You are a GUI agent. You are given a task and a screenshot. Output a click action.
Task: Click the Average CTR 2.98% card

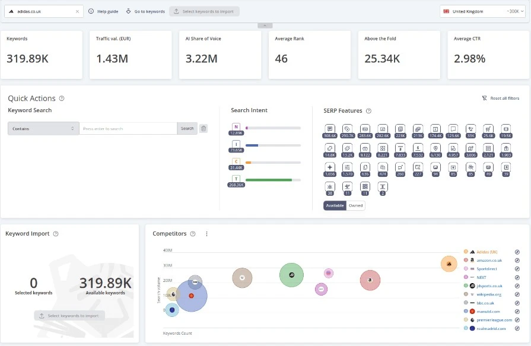coord(489,55)
